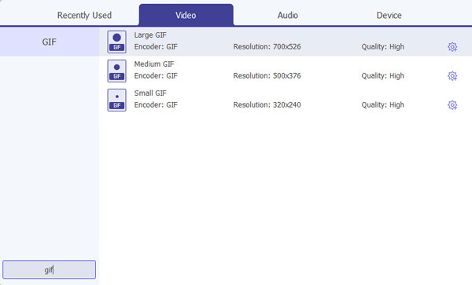This screenshot has width=472, height=285.
Task: Select the Video tab
Action: [186, 15]
